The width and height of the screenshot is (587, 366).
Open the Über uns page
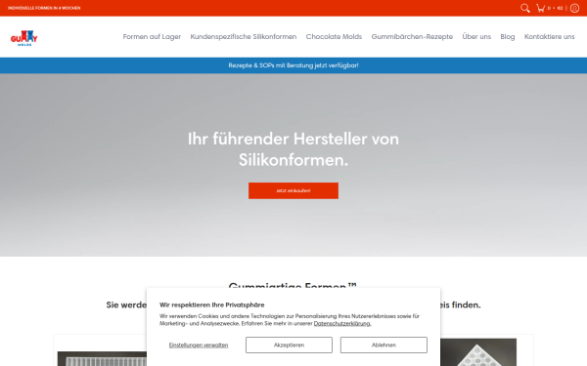click(476, 37)
